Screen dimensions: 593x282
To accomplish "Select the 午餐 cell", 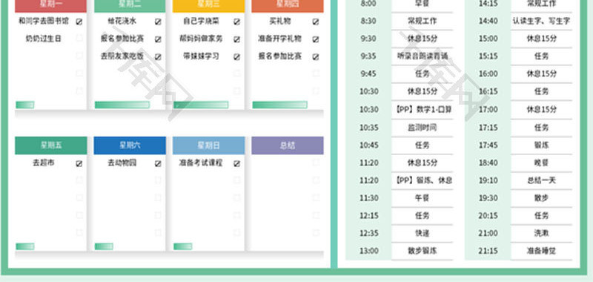I will (422, 198).
